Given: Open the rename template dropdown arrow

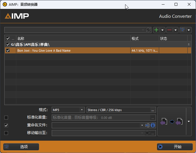Looking at the screenshot, I should click(x=142, y=125).
